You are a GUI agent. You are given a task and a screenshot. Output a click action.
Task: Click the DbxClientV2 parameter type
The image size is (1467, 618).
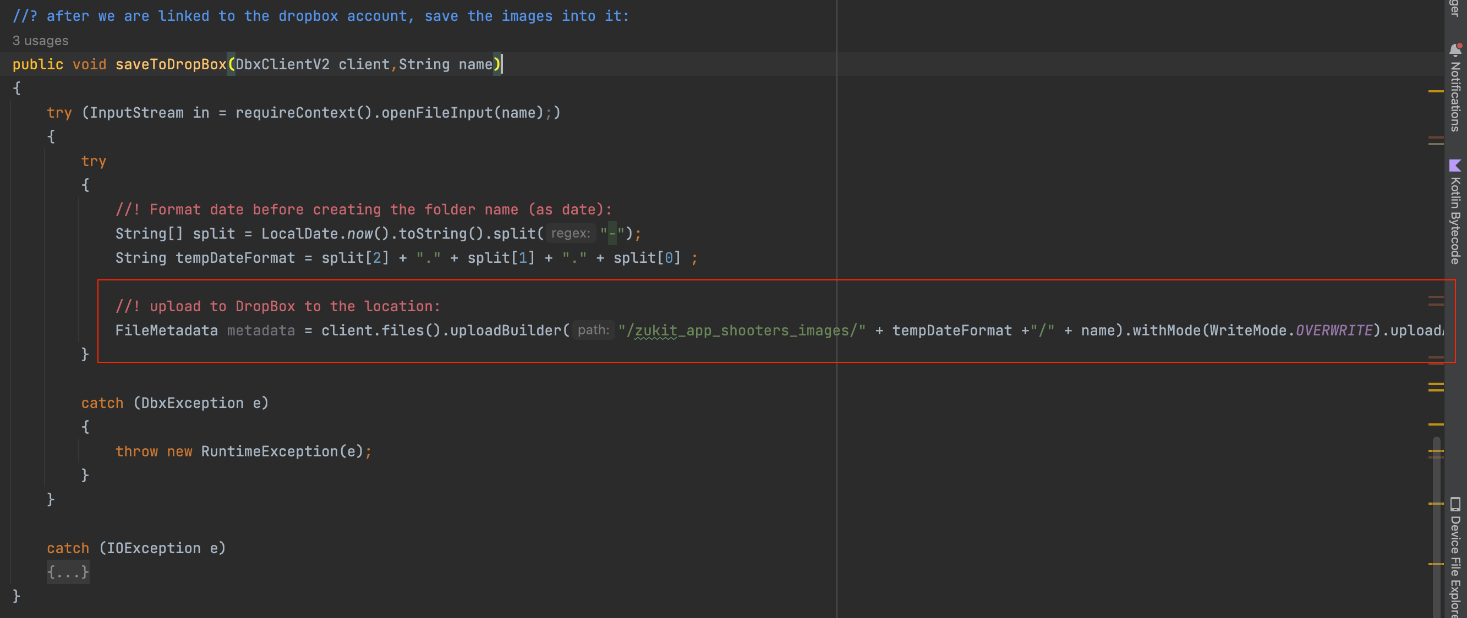(x=282, y=64)
